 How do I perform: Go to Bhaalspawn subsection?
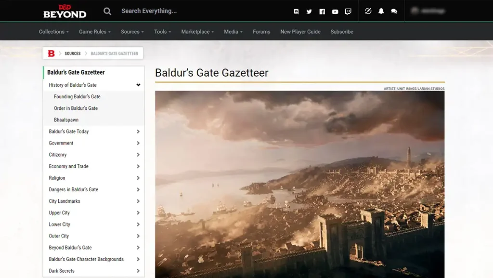pyautogui.click(x=66, y=120)
